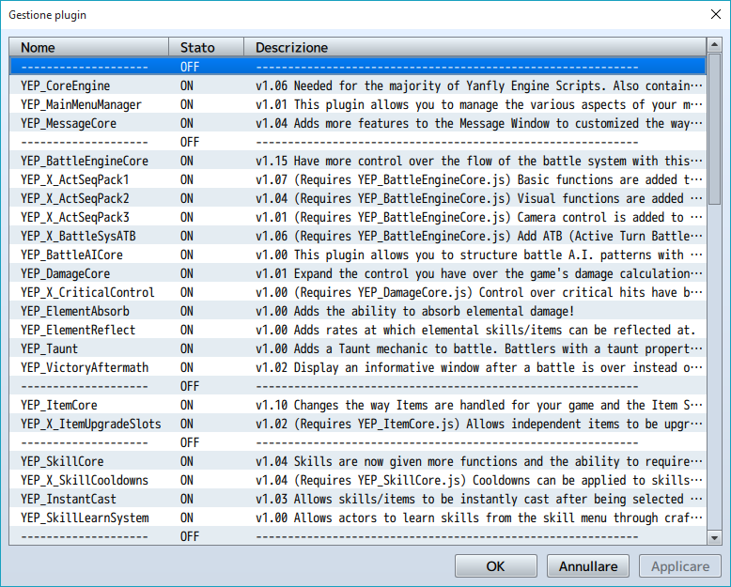This screenshot has height=587, width=731.
Task: Click the separator row below YEP_SkillLearnSystem
Action: pyautogui.click(x=358, y=536)
